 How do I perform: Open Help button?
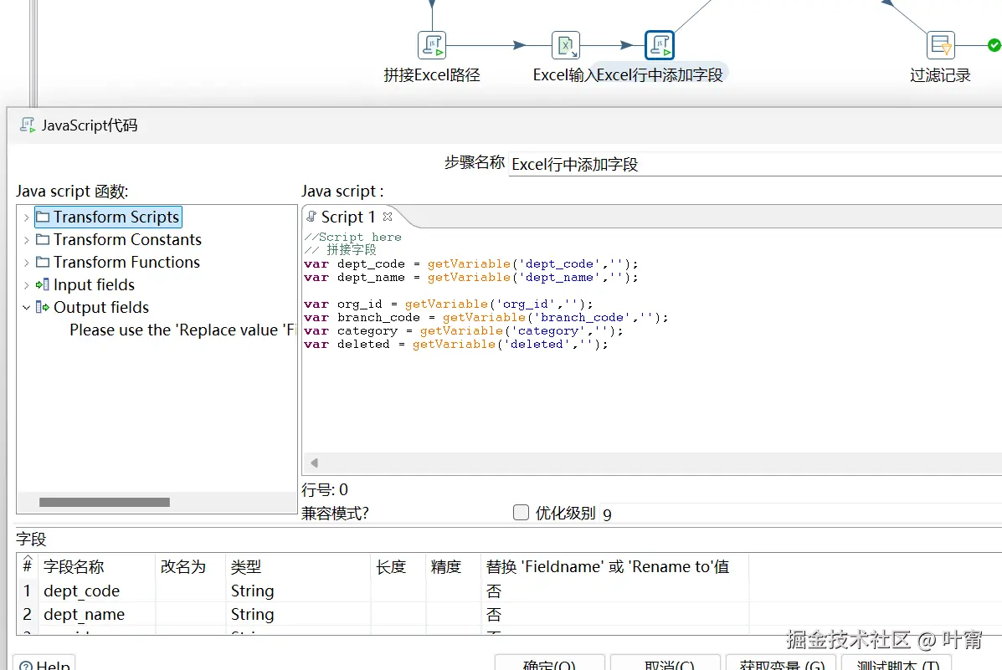44,663
